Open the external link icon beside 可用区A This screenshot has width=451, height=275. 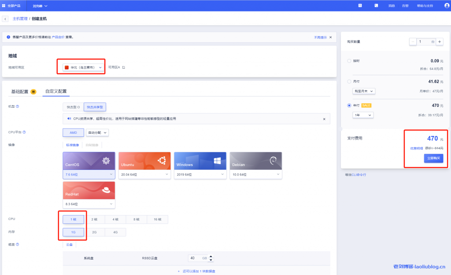[x=124, y=67]
